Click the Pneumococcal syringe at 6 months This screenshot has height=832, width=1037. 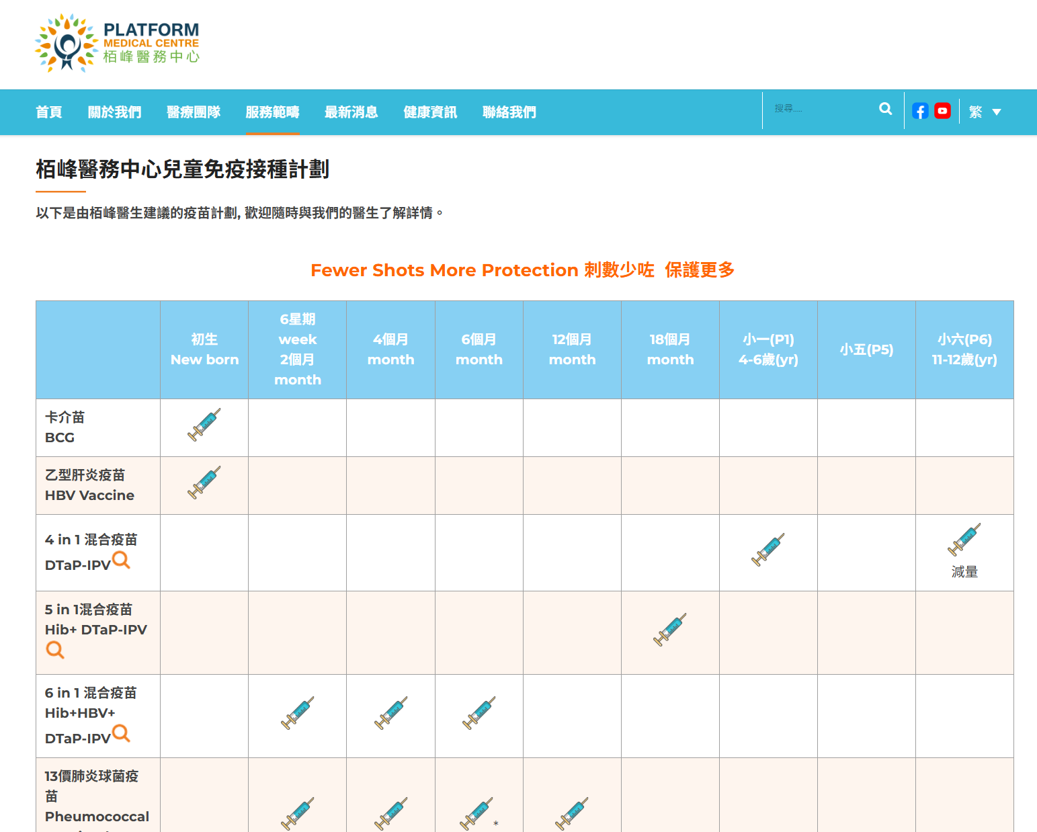tap(476, 814)
